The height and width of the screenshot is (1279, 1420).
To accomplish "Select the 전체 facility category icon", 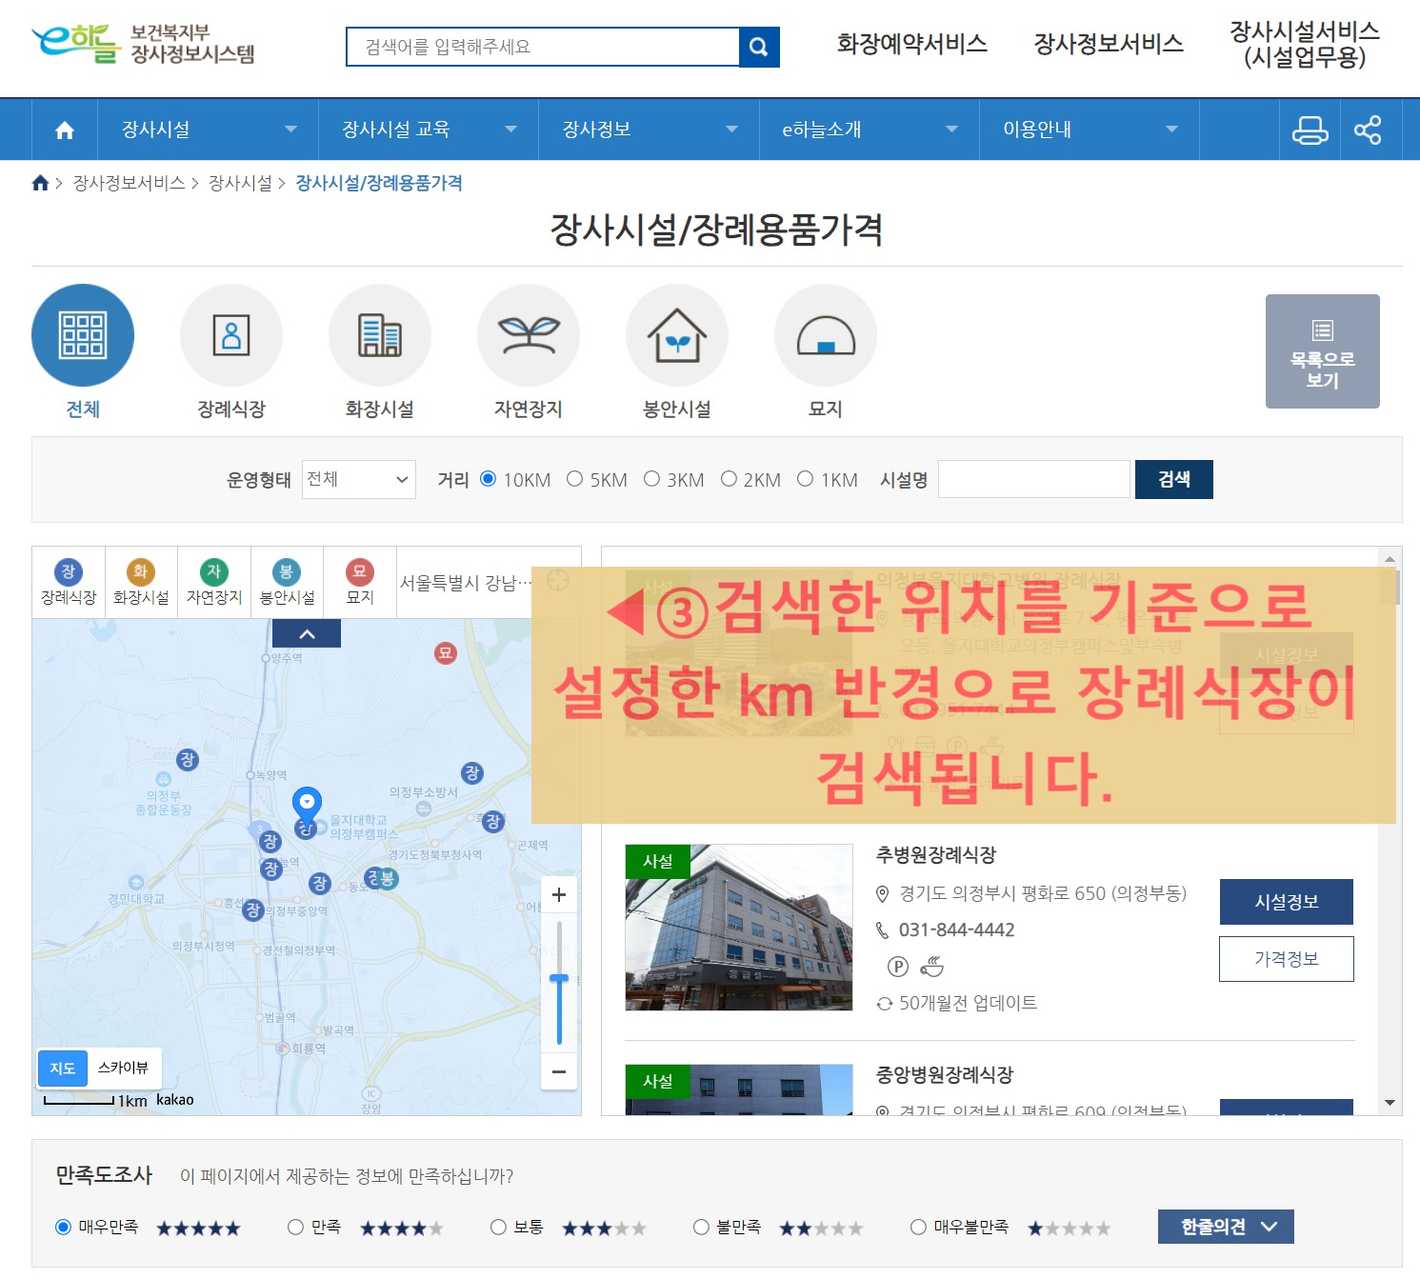I will (x=83, y=335).
